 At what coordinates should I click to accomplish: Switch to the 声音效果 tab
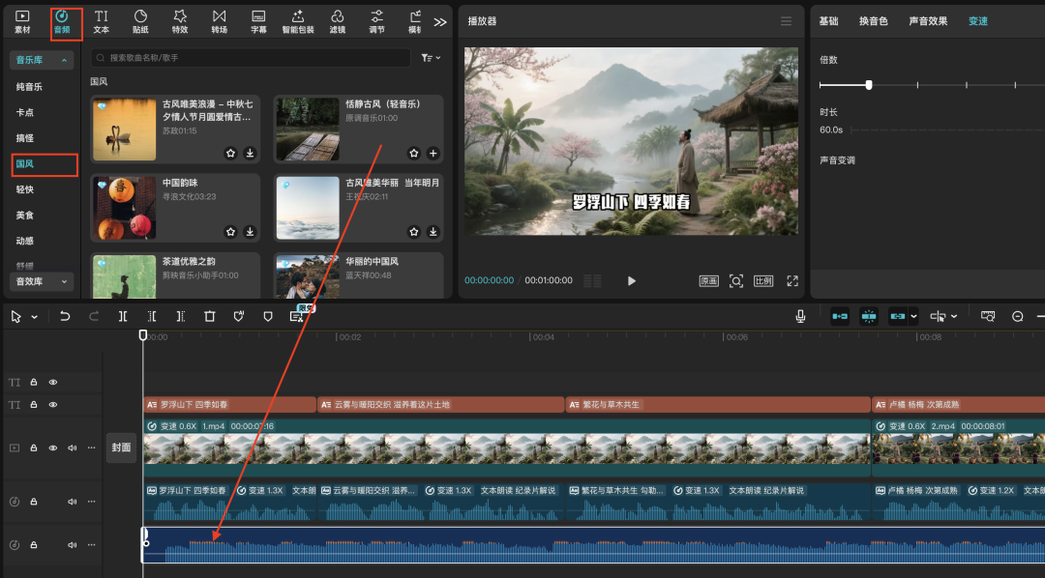(x=928, y=21)
